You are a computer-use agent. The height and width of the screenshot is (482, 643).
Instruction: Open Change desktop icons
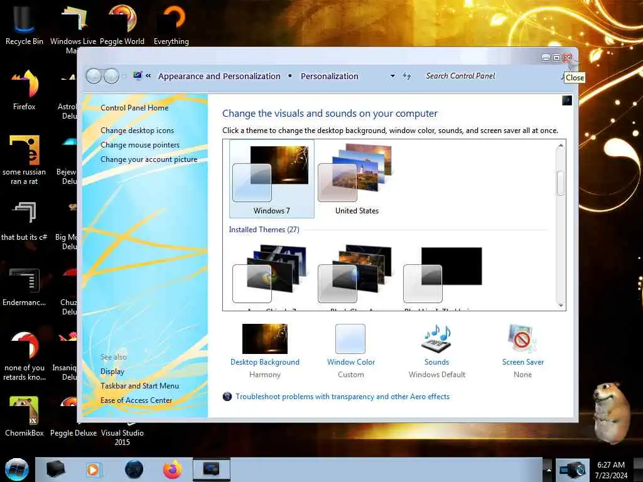(137, 131)
